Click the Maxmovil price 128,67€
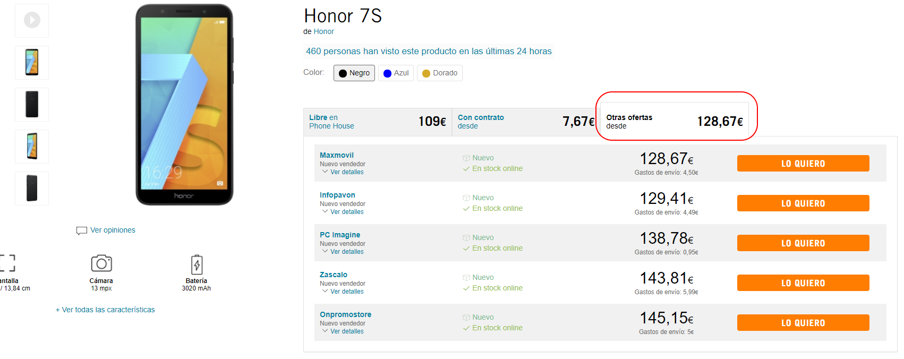904x359 pixels. coord(667,159)
